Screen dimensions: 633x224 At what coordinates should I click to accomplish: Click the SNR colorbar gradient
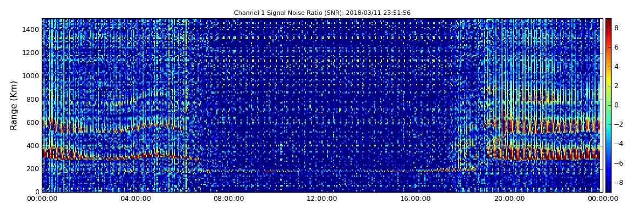pyautogui.click(x=608, y=105)
